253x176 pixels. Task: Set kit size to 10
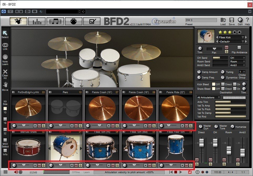pos(5,109)
